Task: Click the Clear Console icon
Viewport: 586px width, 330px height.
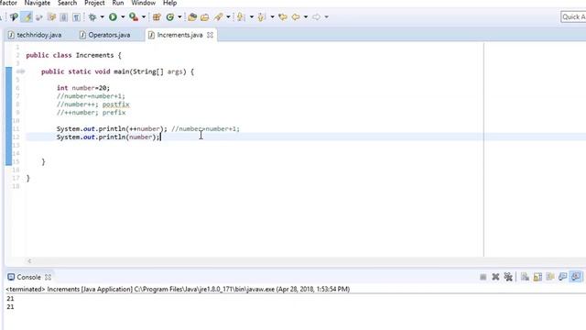Action: 525,277
